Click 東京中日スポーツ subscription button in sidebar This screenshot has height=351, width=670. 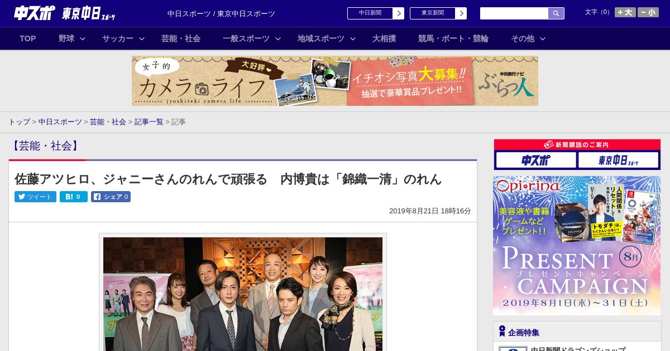(619, 160)
